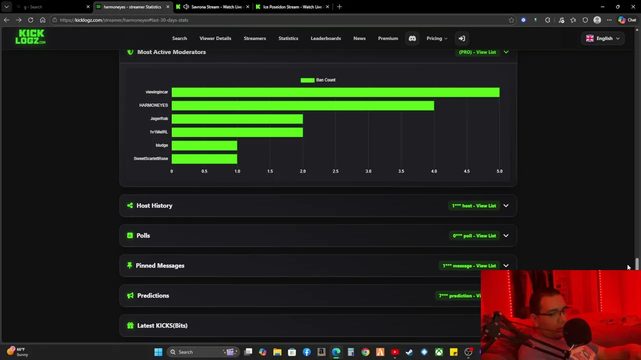Image resolution: width=641 pixels, height=360 pixels.
Task: Open Steam from the taskbar
Action: (409, 352)
